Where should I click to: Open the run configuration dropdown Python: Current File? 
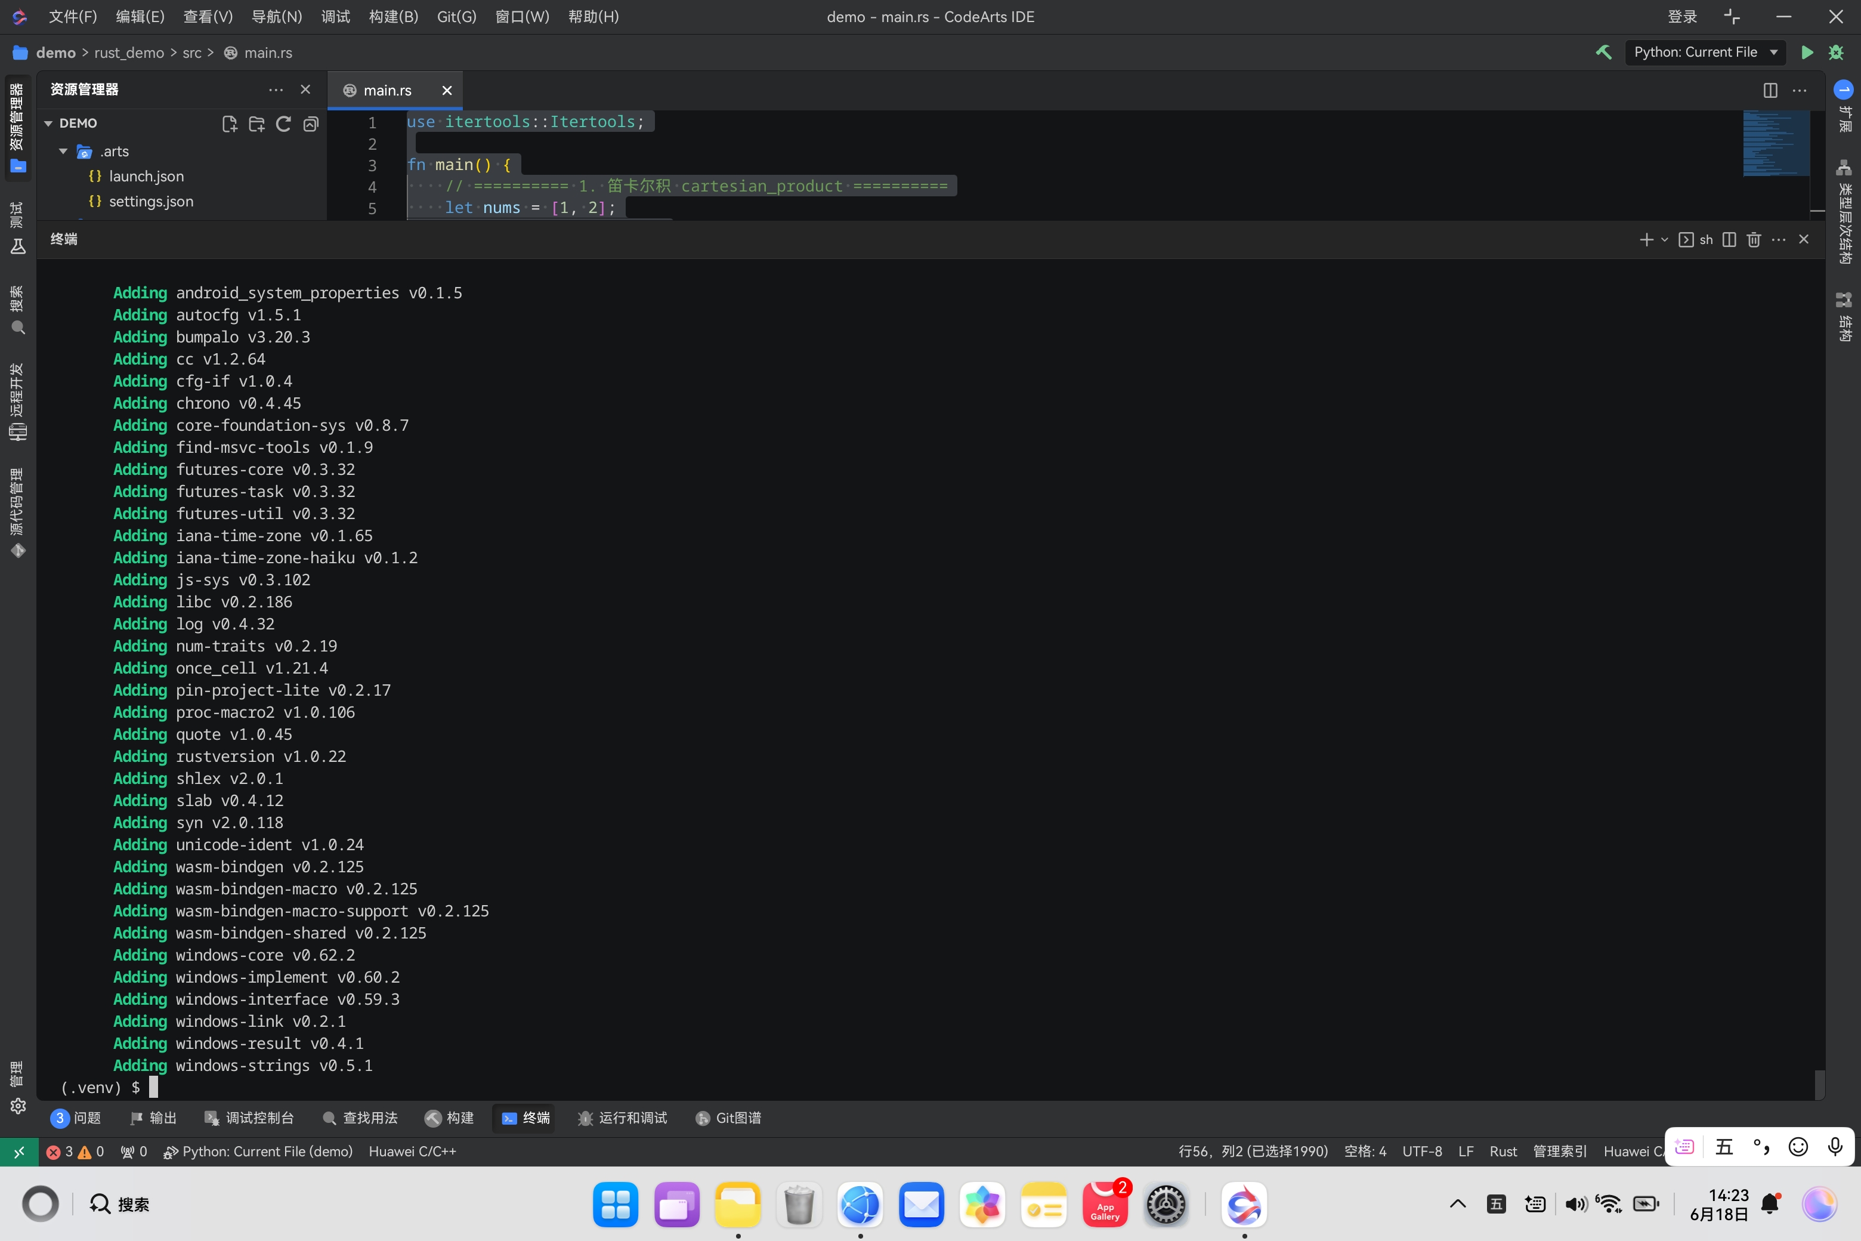point(1705,53)
